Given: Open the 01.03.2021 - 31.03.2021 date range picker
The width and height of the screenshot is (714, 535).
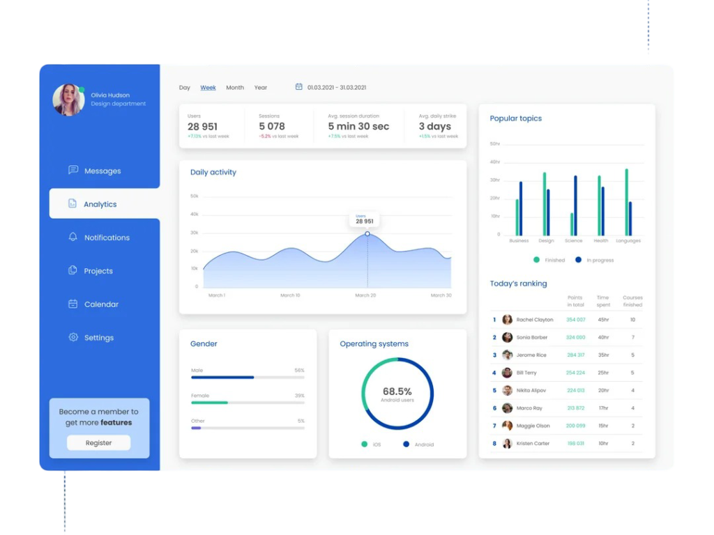Looking at the screenshot, I should 337,88.
